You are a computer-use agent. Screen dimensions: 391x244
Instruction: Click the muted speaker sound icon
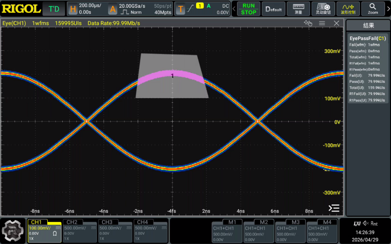click(x=366, y=223)
